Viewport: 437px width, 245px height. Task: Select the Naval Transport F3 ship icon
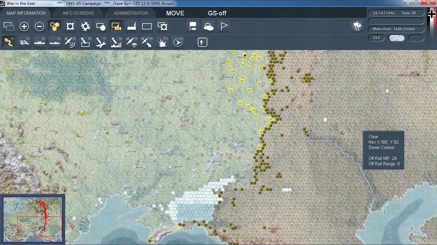coord(39,42)
